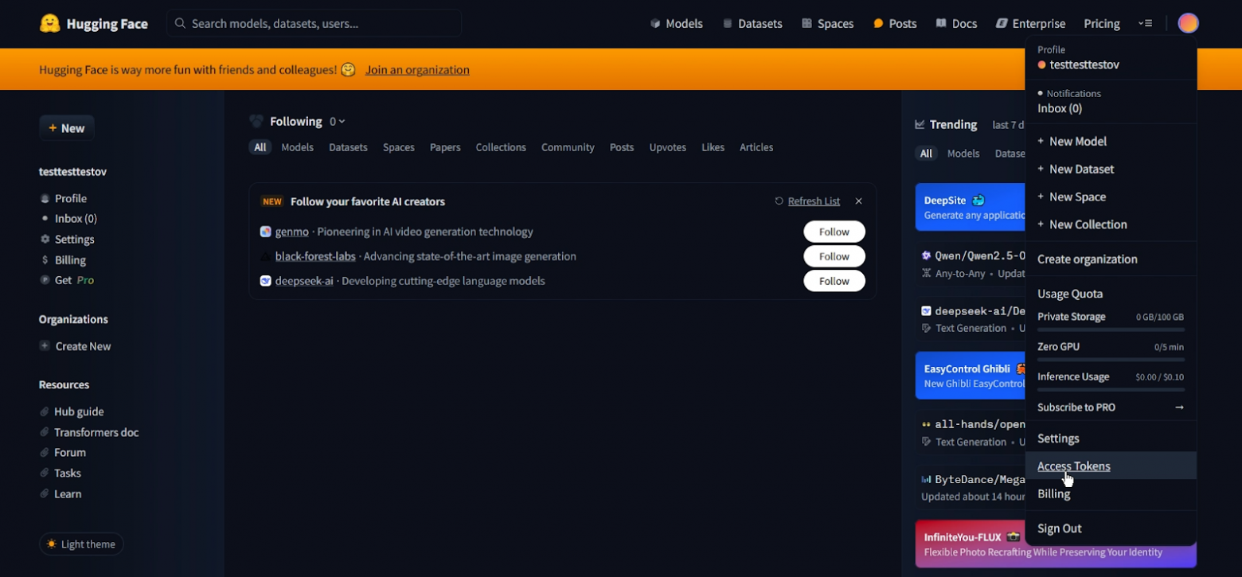Select the All tab under Following
Viewport: 1242px width, 577px height.
pos(260,147)
